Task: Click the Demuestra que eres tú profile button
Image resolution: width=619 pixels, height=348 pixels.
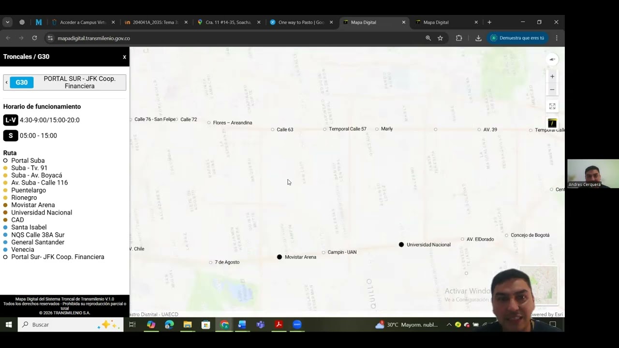Action: 517,38
